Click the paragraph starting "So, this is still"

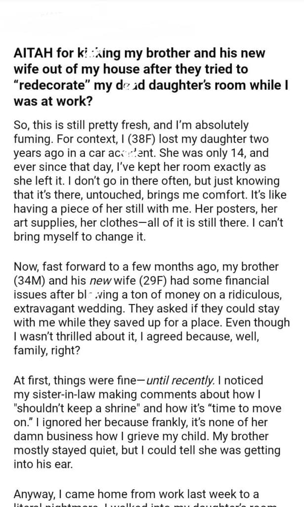[x=148, y=181]
